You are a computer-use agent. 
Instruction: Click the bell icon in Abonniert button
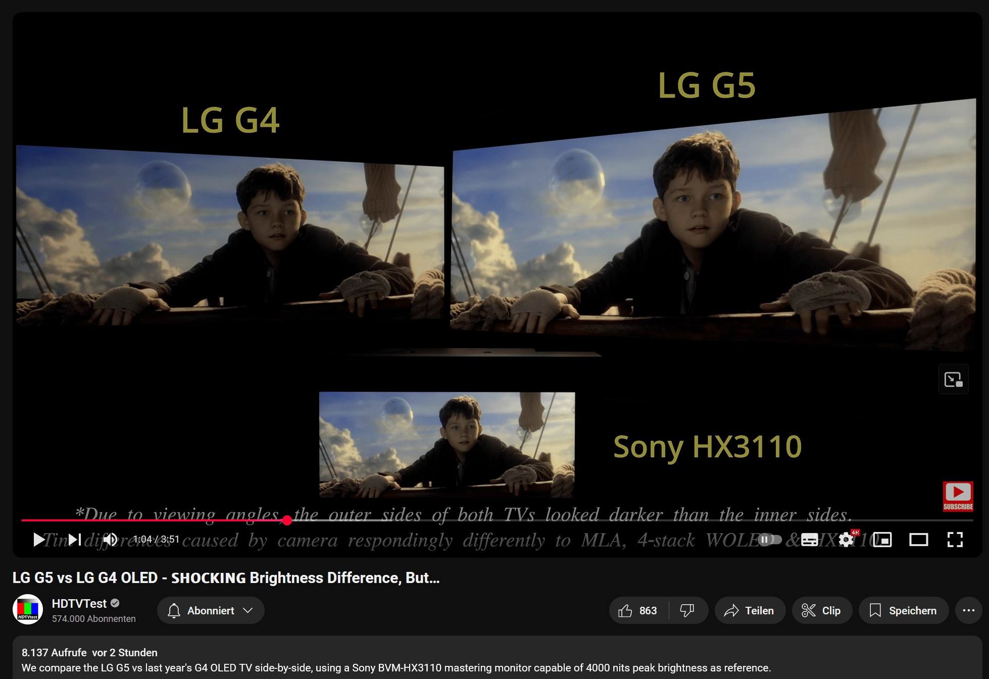(174, 610)
